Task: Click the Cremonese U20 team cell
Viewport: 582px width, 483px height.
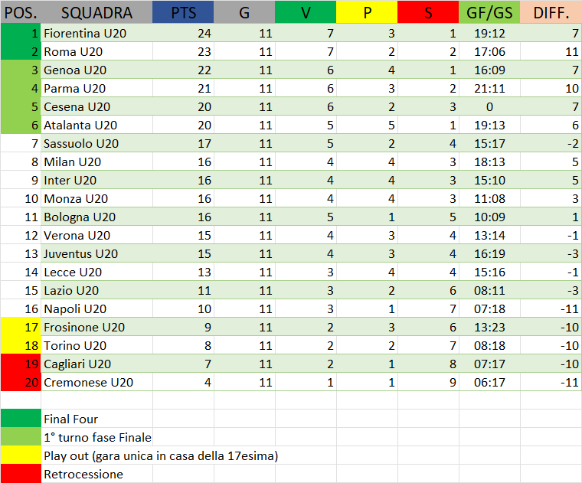Action: coord(89,383)
